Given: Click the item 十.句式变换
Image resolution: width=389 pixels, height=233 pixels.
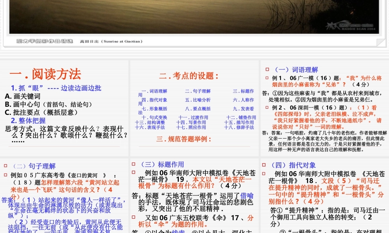Looking at the screenshot, I should click(x=154, y=117).
